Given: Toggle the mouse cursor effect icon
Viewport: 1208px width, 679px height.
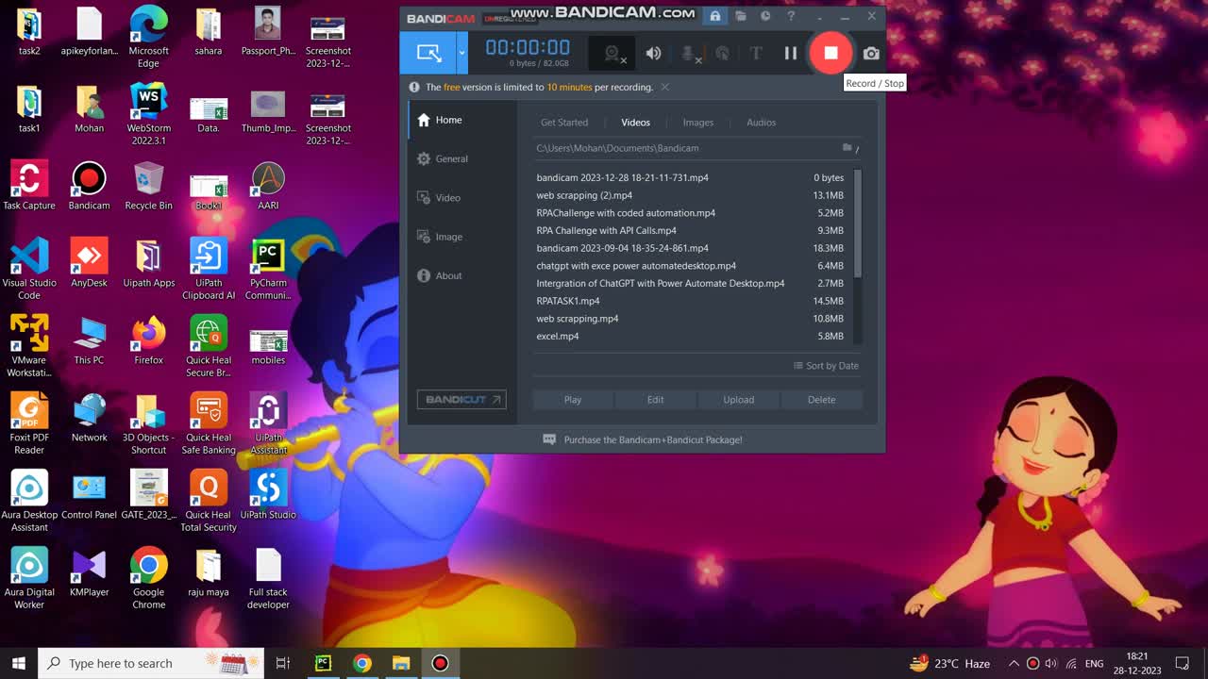Looking at the screenshot, I should [x=723, y=54].
